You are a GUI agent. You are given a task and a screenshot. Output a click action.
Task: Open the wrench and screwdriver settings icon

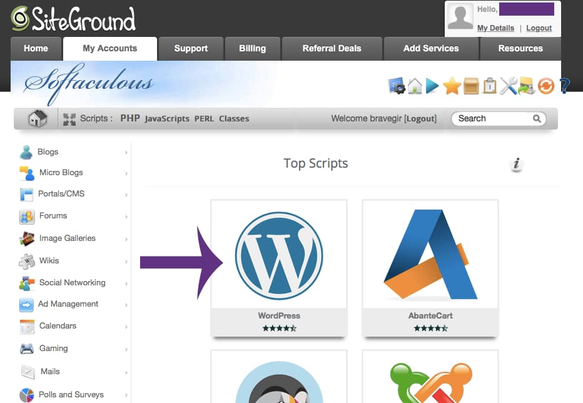508,86
